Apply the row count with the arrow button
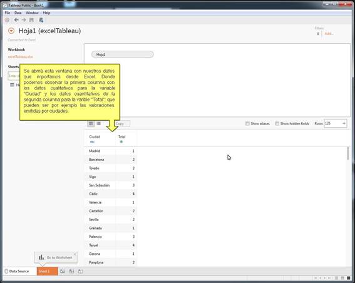355x283 pixels. [x=344, y=123]
